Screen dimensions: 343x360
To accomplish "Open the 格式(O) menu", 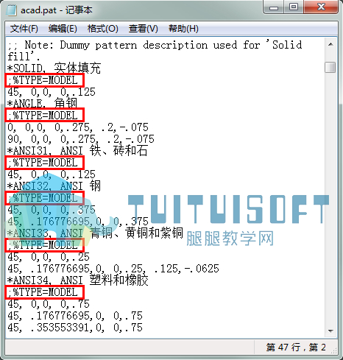I will (x=103, y=29).
